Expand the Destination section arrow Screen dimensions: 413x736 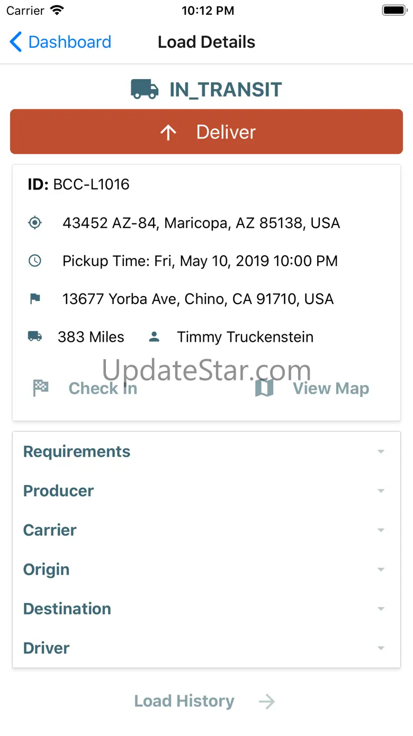tap(381, 609)
